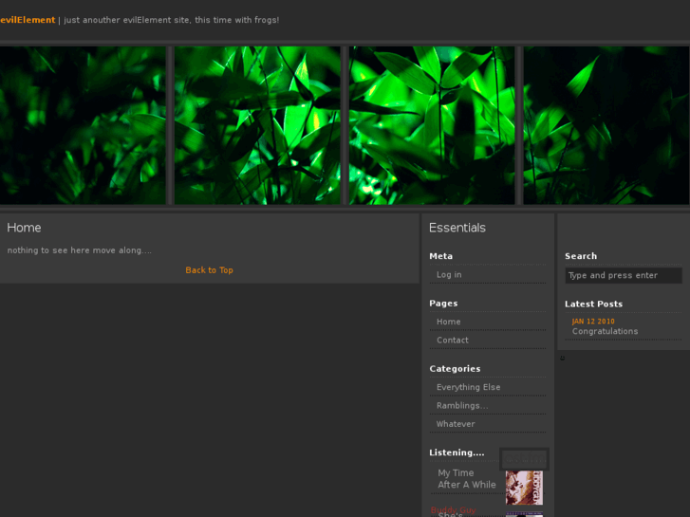The height and width of the screenshot is (517, 690).
Task: Click the Listening.... section heading
Action: (x=457, y=452)
